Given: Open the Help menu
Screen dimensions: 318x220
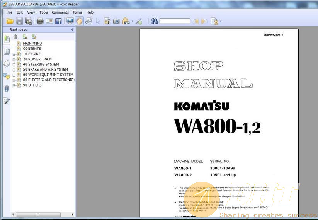Looking at the screenshot, I should pos(90,12).
